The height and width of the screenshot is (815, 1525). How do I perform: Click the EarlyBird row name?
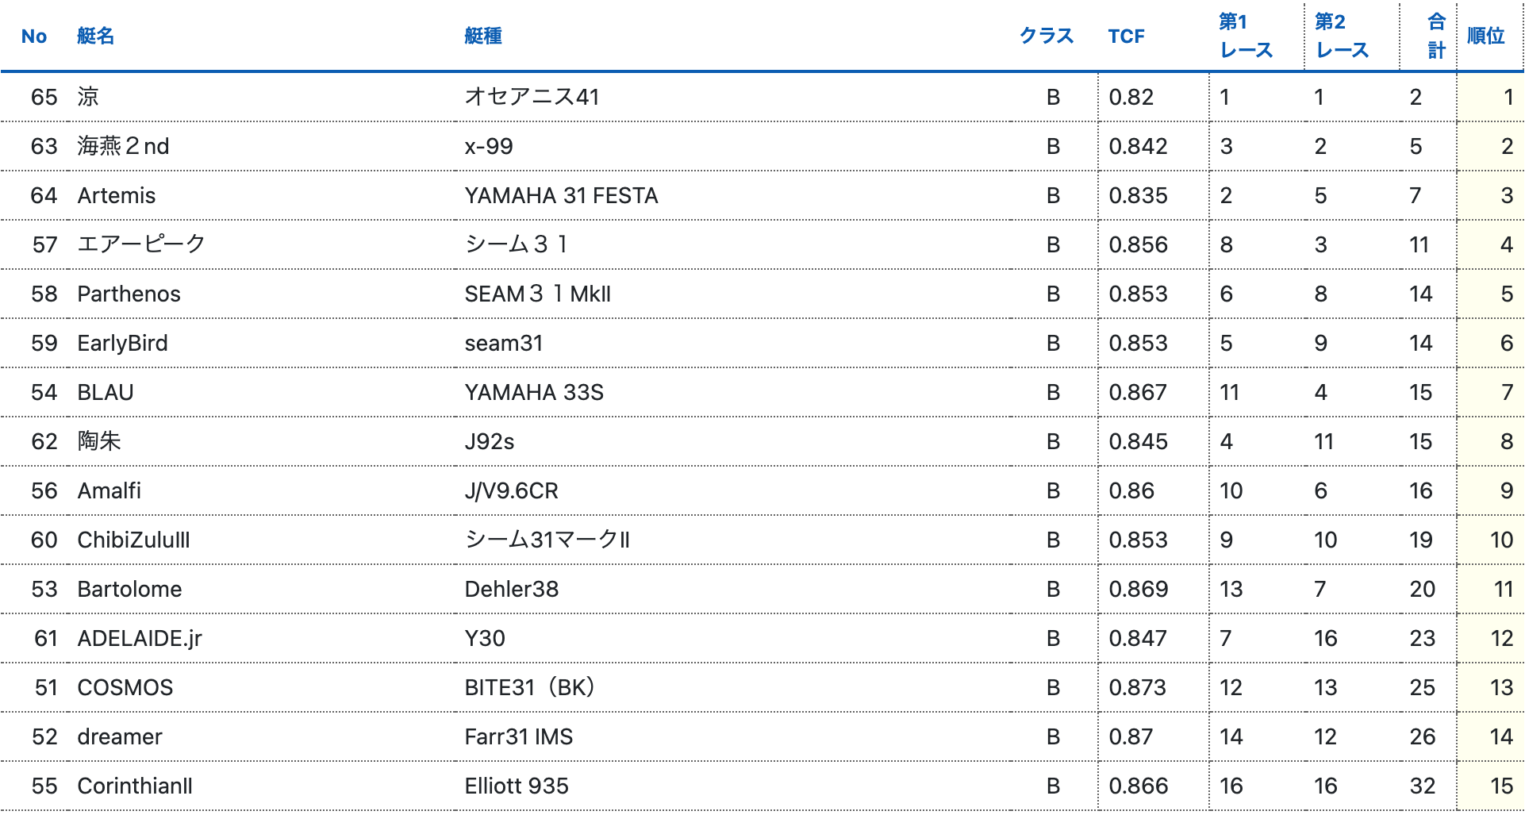122,343
